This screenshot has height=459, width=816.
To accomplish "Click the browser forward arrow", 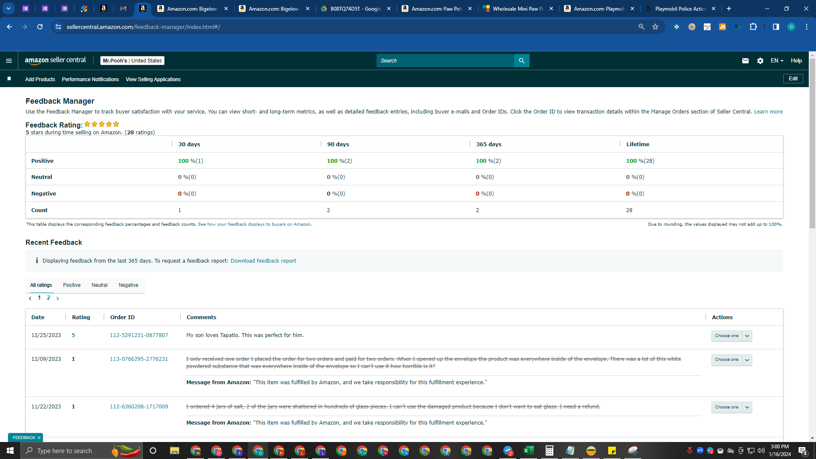I will click(x=25, y=27).
